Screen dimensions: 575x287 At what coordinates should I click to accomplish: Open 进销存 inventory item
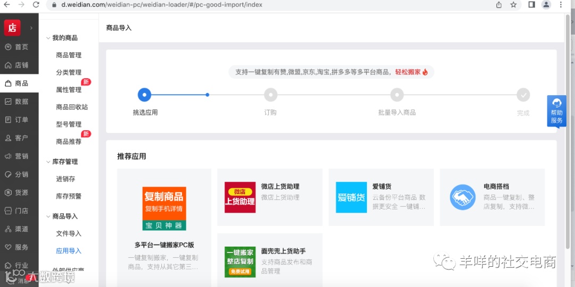pos(65,179)
